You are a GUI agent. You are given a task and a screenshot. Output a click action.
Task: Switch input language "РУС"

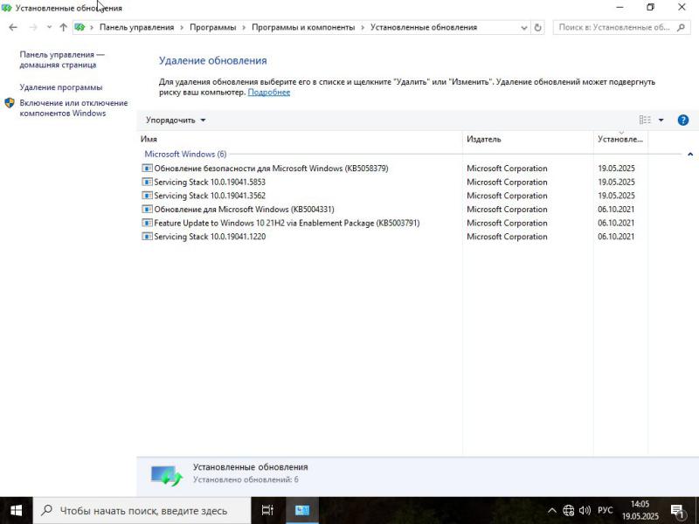pyautogui.click(x=605, y=511)
